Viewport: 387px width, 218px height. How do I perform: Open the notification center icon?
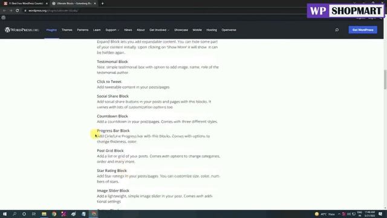point(380,214)
